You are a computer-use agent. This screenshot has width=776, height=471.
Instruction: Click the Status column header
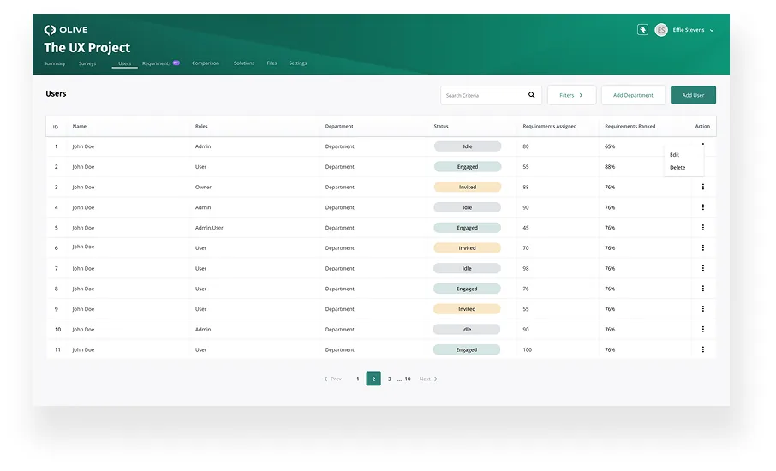[441, 126]
